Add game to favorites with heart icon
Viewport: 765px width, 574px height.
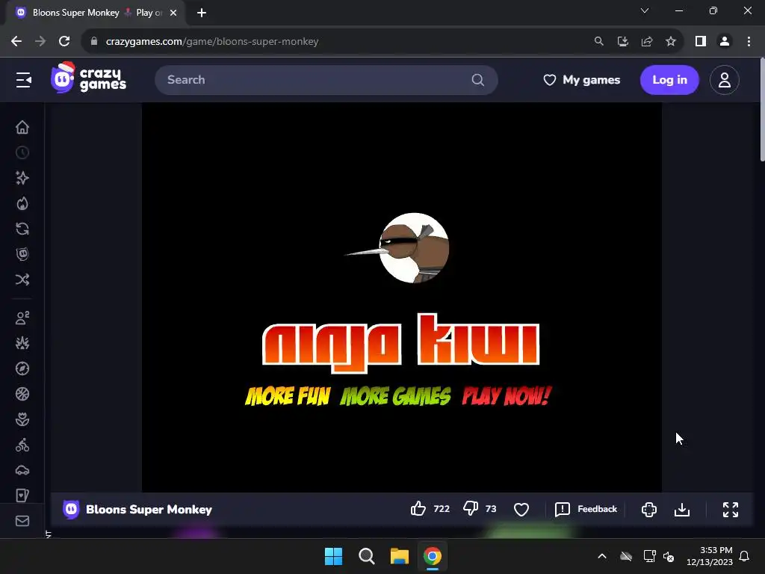pos(521,510)
